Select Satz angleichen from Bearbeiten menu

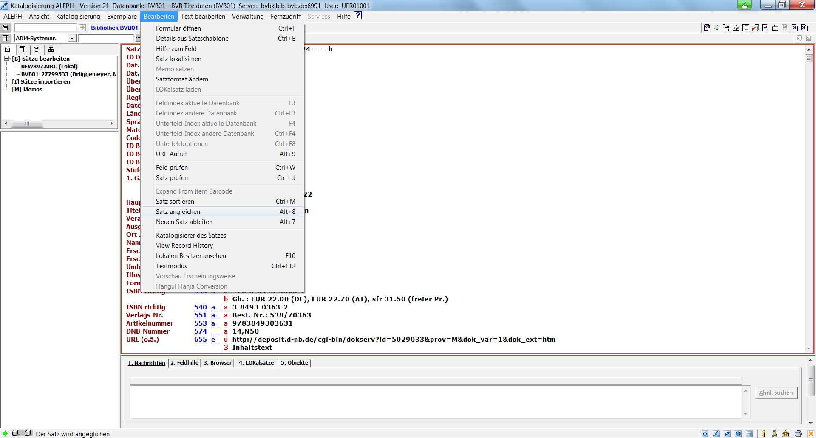(178, 212)
